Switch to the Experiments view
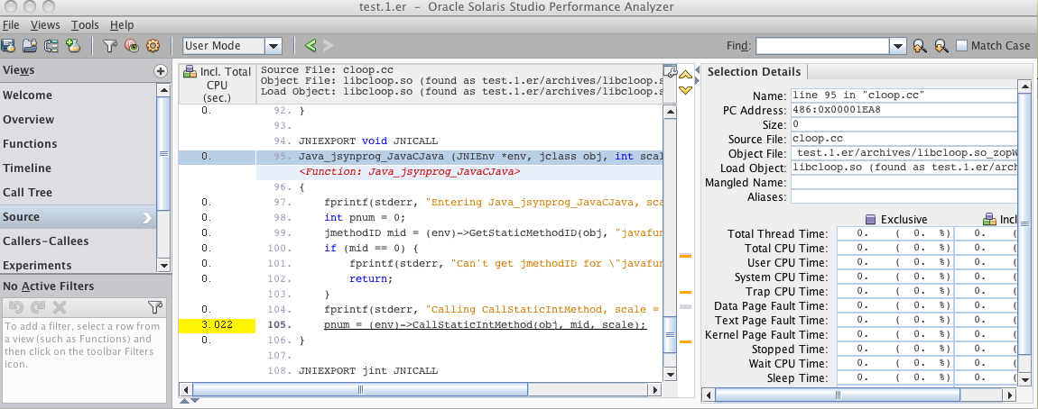This screenshot has height=409, width=1038. [79, 265]
